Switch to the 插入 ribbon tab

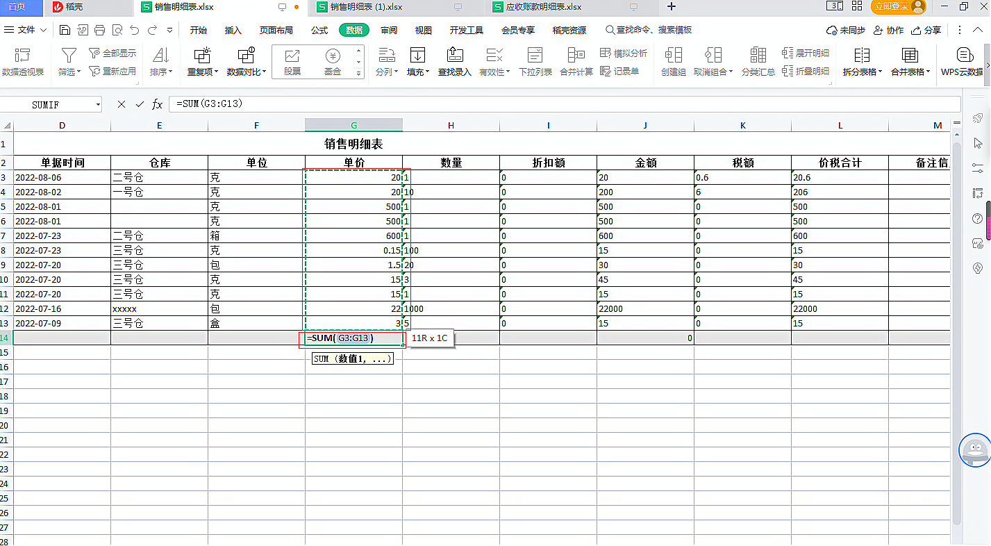233,30
